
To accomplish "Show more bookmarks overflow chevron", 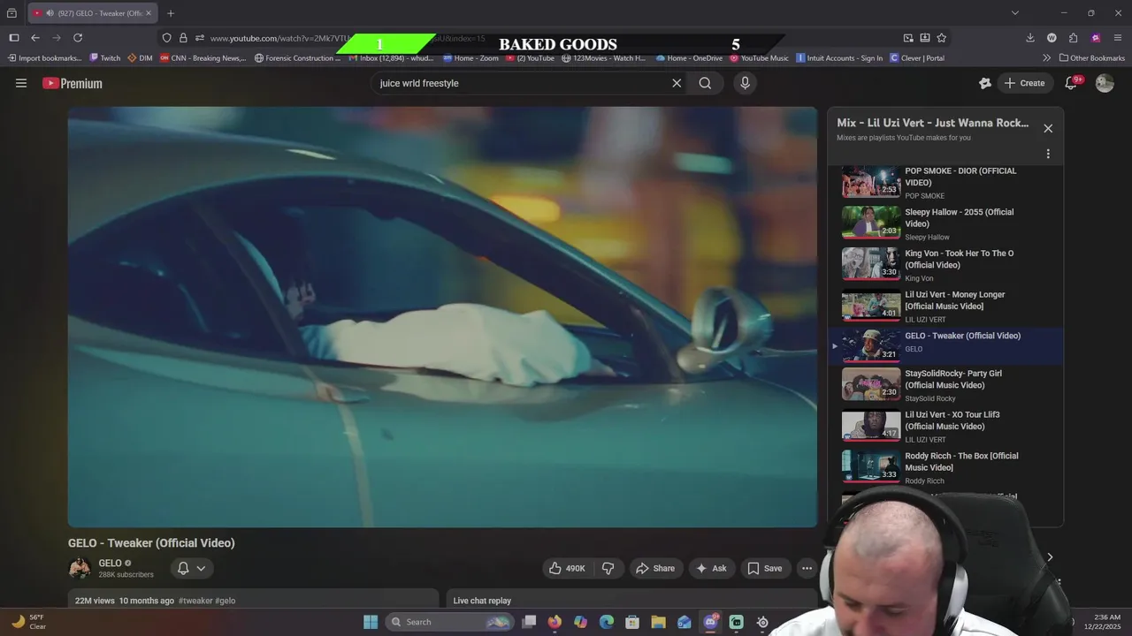I will [x=1047, y=58].
